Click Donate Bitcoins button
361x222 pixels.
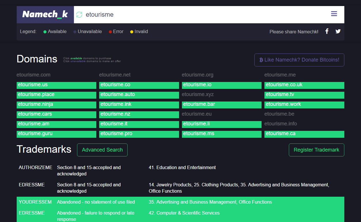pyautogui.click(x=299, y=60)
